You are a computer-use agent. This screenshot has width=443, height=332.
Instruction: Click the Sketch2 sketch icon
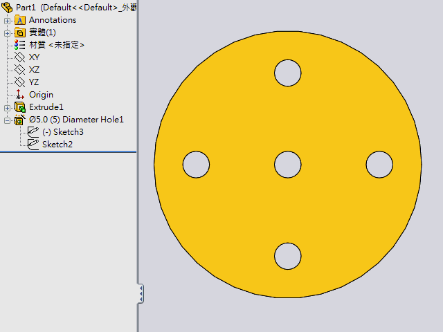click(x=33, y=145)
